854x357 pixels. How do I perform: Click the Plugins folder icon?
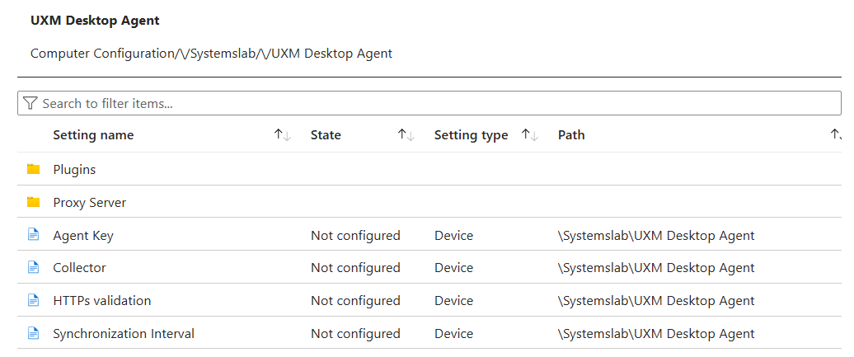tap(34, 169)
